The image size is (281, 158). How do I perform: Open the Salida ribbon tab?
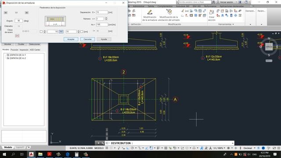151,6
